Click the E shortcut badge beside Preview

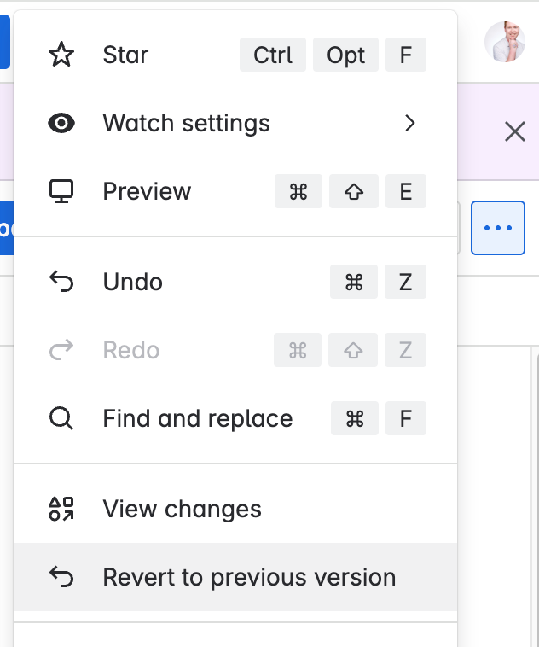pyautogui.click(x=406, y=191)
